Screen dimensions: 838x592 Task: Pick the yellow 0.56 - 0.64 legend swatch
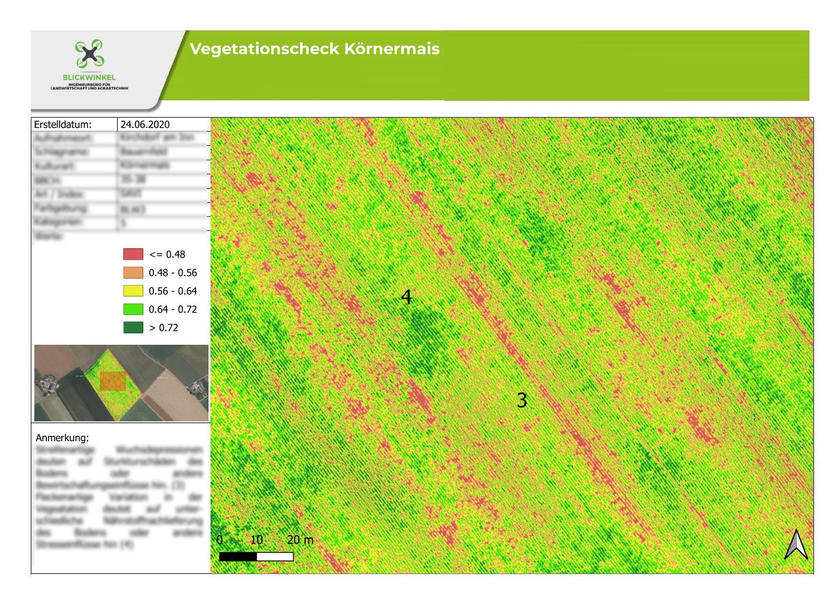pos(133,291)
